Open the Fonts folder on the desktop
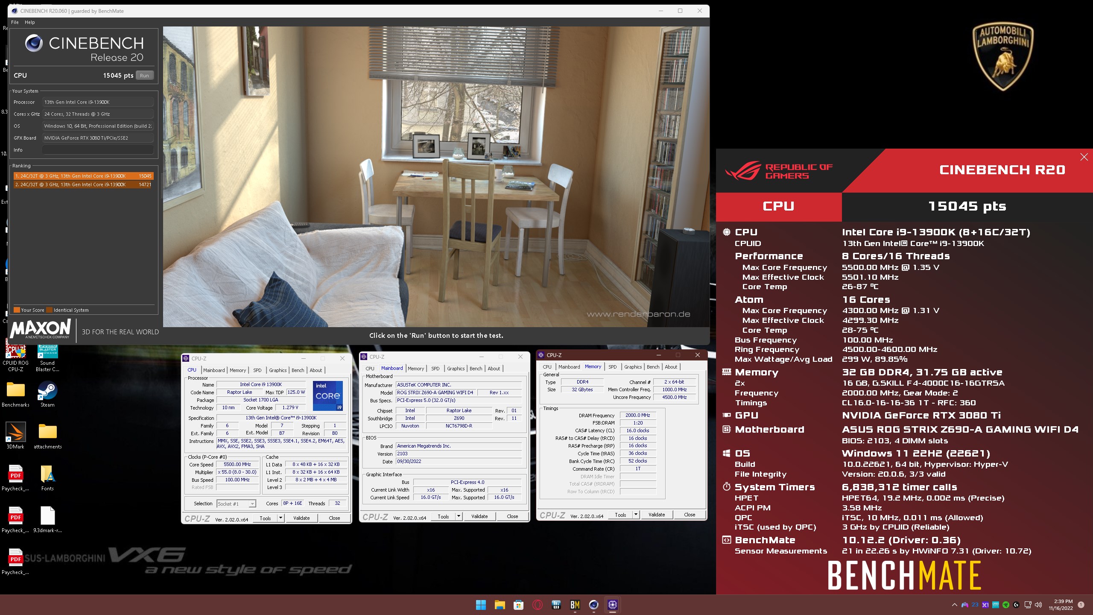Screen dimensions: 1093x615 (x=47, y=477)
